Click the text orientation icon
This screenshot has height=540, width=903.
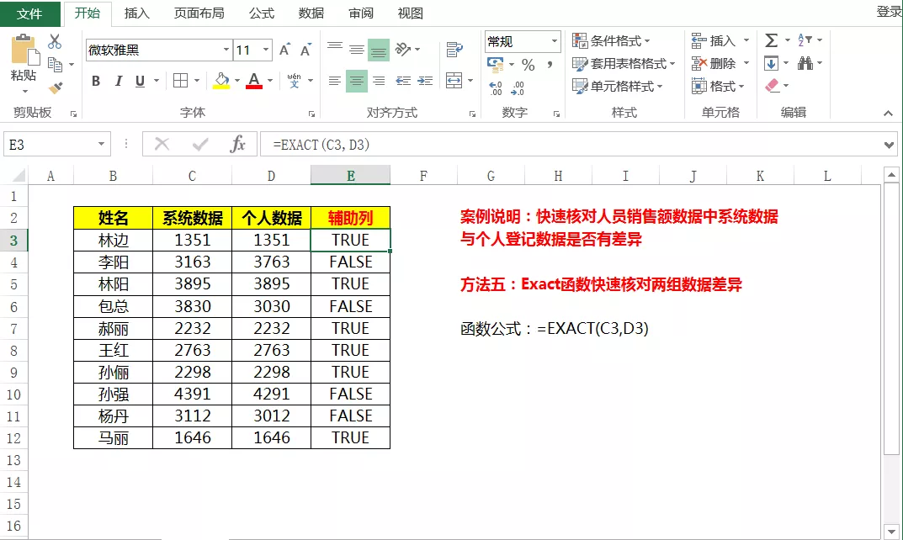[x=402, y=50]
